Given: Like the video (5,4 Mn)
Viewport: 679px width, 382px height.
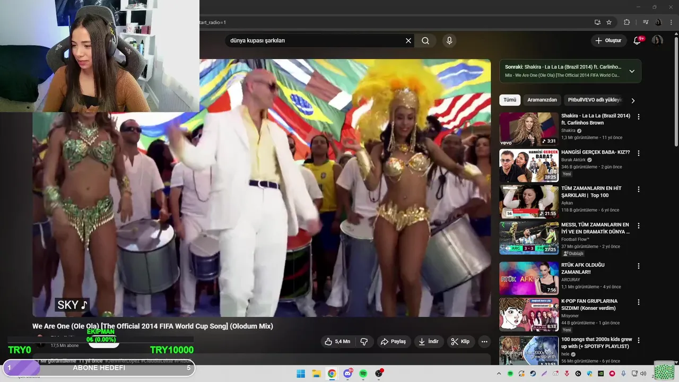Looking at the screenshot, I should pyautogui.click(x=337, y=342).
